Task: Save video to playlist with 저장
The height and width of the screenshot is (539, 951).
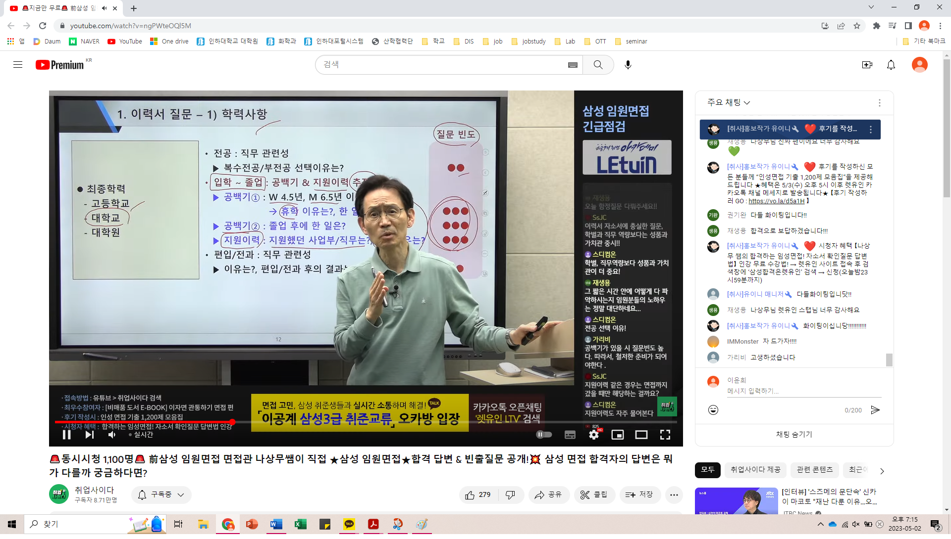Action: [x=639, y=495]
